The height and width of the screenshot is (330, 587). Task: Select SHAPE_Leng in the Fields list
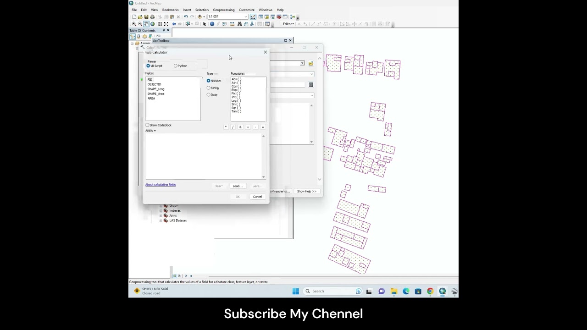(156, 89)
